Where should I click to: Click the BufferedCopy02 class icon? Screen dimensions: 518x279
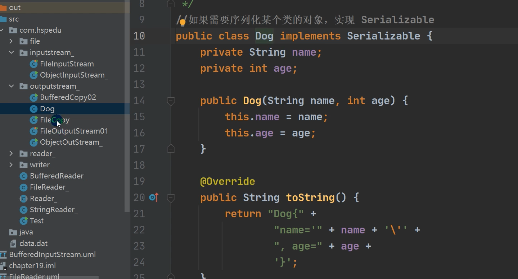34,97
